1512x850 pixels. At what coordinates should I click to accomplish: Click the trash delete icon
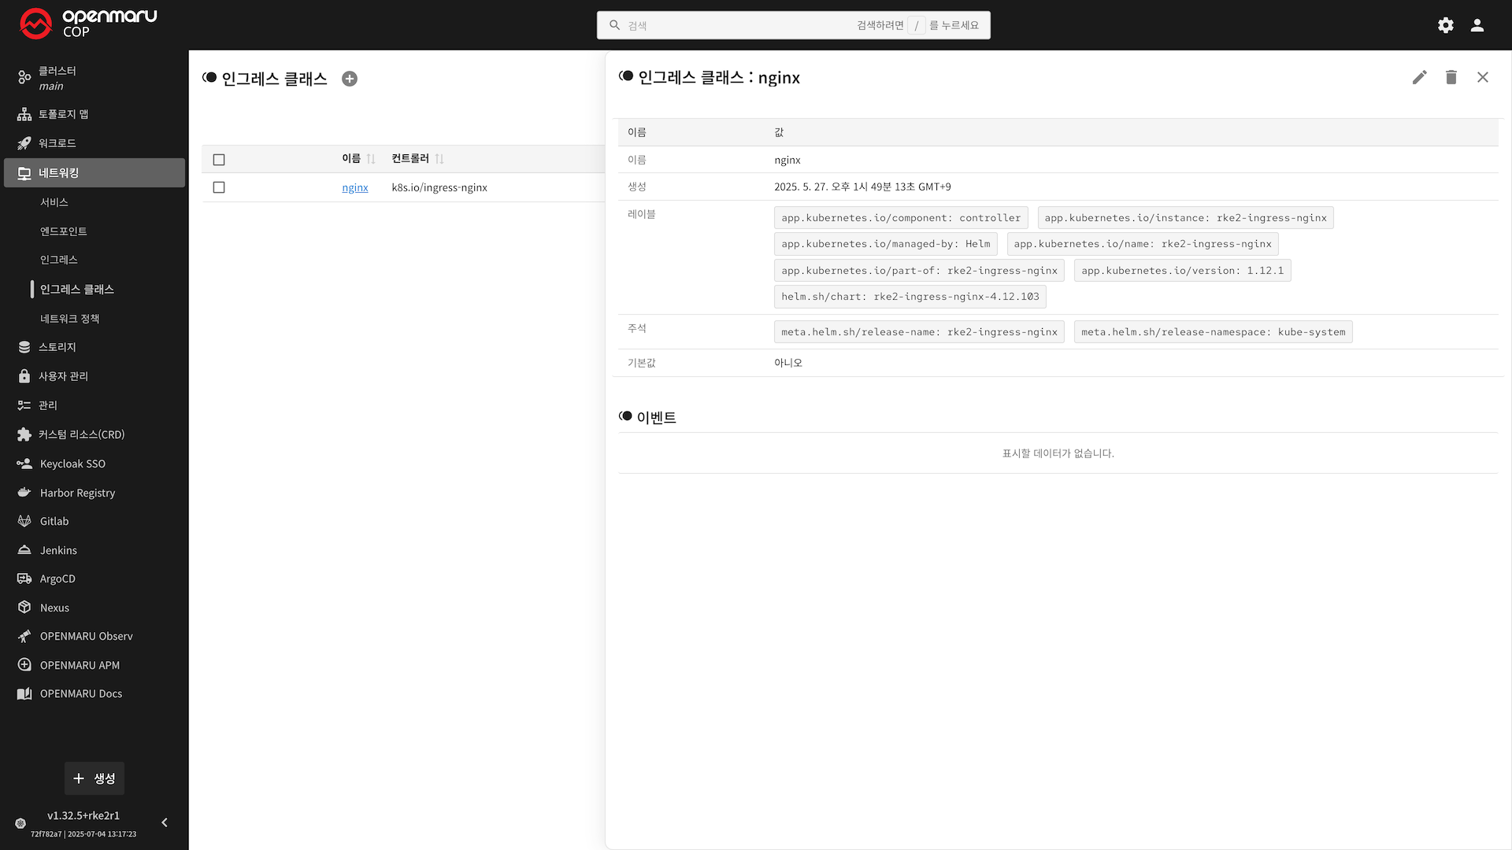click(x=1451, y=77)
